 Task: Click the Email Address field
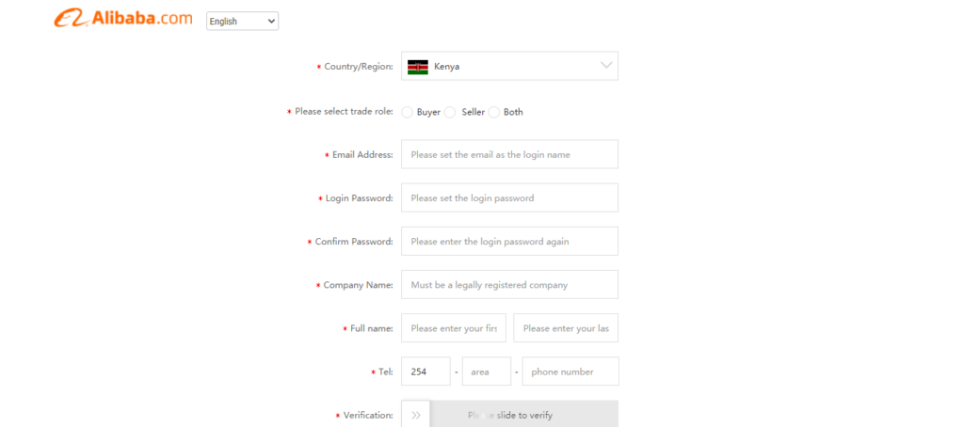click(x=509, y=154)
